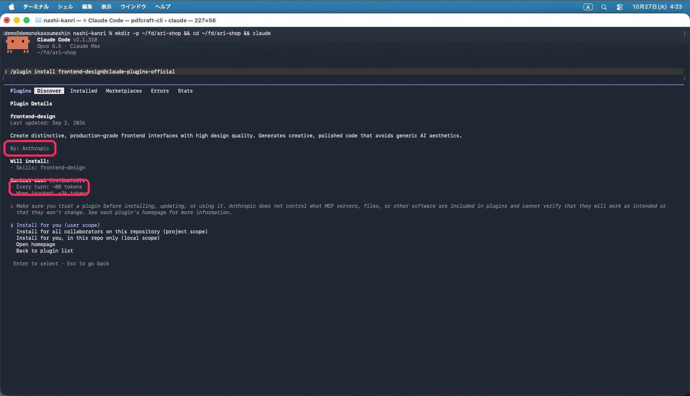Open the ターミナル menu
The height and width of the screenshot is (396, 690).
[x=36, y=6]
